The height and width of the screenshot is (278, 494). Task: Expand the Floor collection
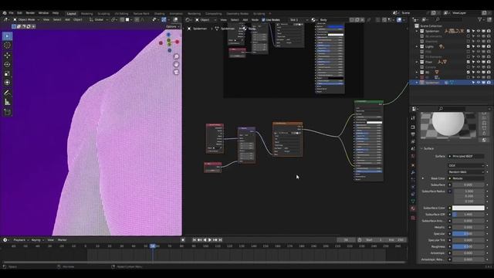417,62
